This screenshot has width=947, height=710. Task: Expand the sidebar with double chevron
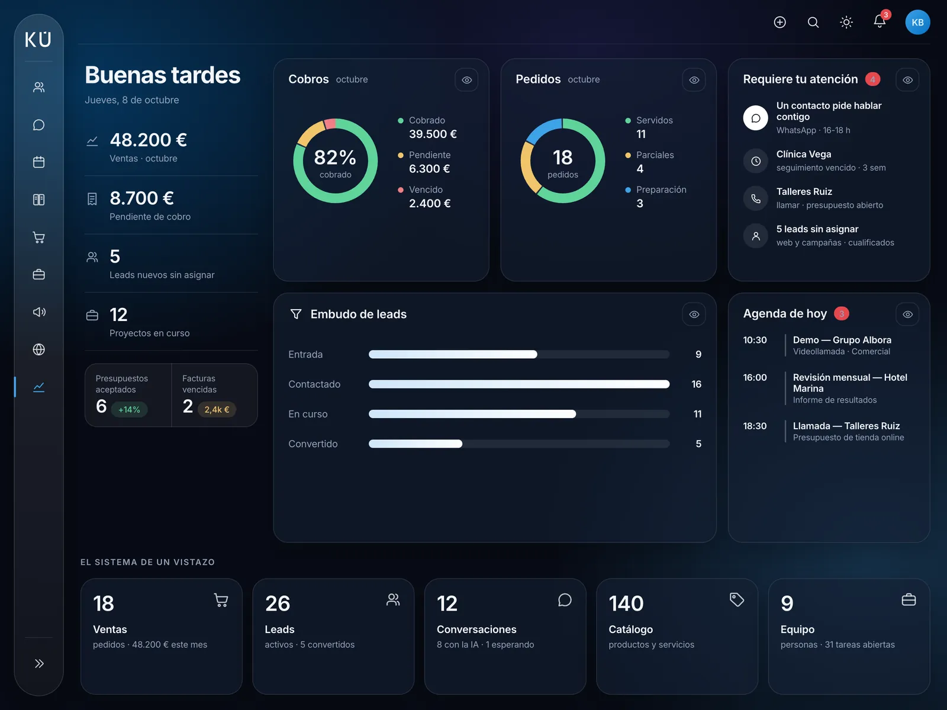click(38, 663)
